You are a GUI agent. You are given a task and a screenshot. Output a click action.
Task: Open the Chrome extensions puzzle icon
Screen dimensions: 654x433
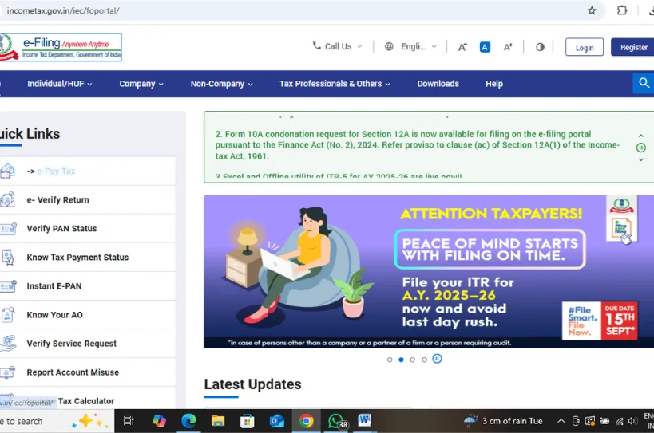[622, 10]
